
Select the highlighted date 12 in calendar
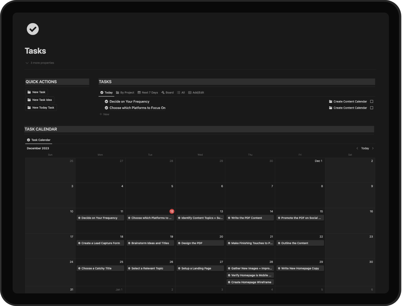pos(172,211)
